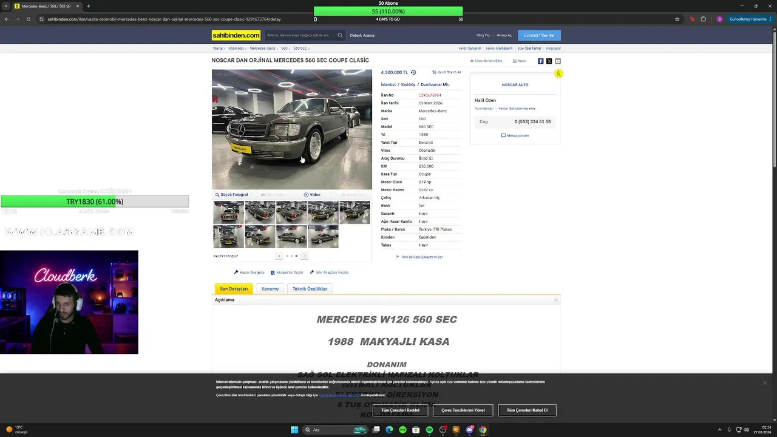Click the 560 SEC breadcrumb
Screen dimensions: 777x437
(x=300, y=48)
